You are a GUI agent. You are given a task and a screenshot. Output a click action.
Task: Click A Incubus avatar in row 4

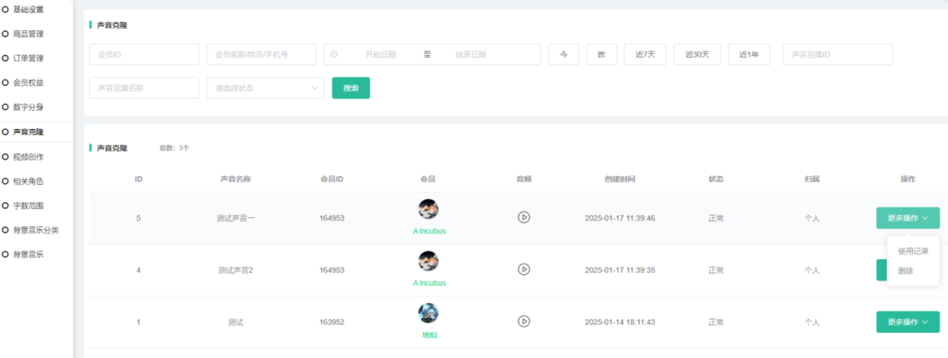click(x=428, y=261)
